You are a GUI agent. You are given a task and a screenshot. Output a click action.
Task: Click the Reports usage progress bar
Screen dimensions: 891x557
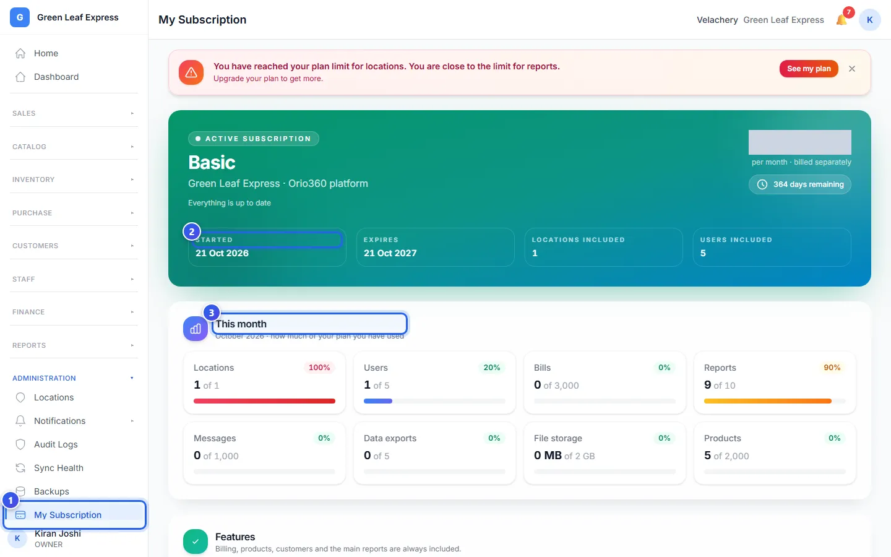(775, 401)
